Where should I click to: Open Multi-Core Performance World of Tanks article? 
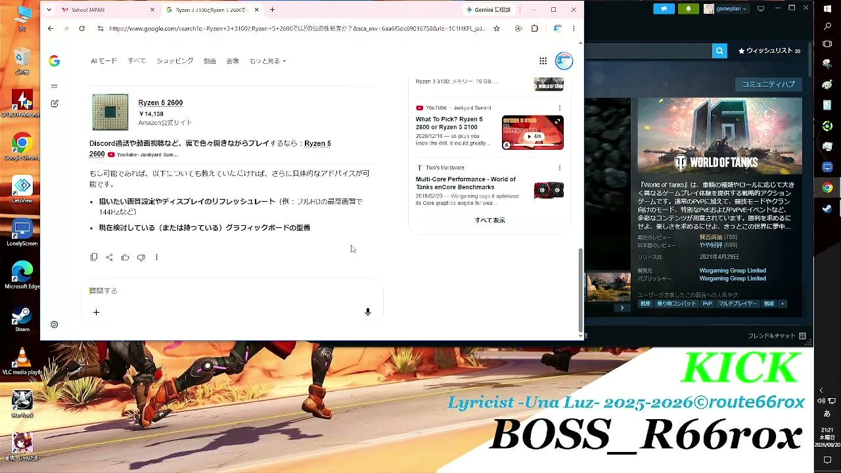(x=466, y=183)
